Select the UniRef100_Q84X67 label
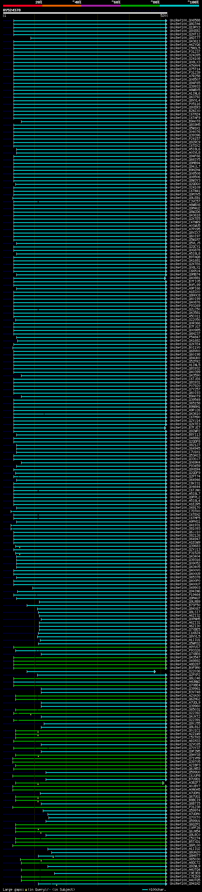 185,608
